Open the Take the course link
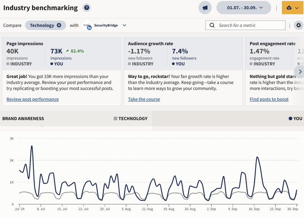This screenshot has height=218, width=304. (x=144, y=99)
